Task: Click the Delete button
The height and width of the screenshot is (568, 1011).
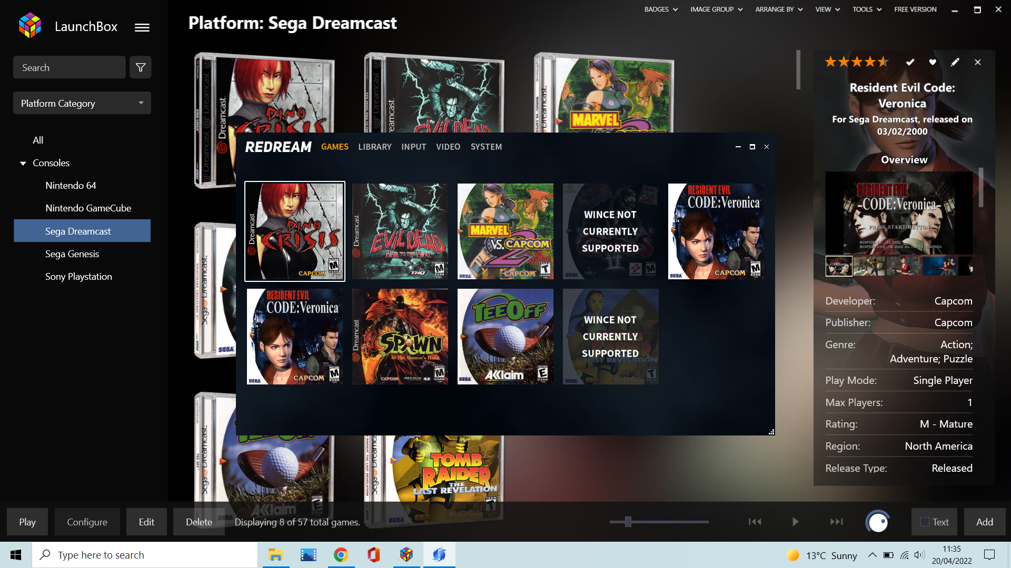Action: [199, 522]
